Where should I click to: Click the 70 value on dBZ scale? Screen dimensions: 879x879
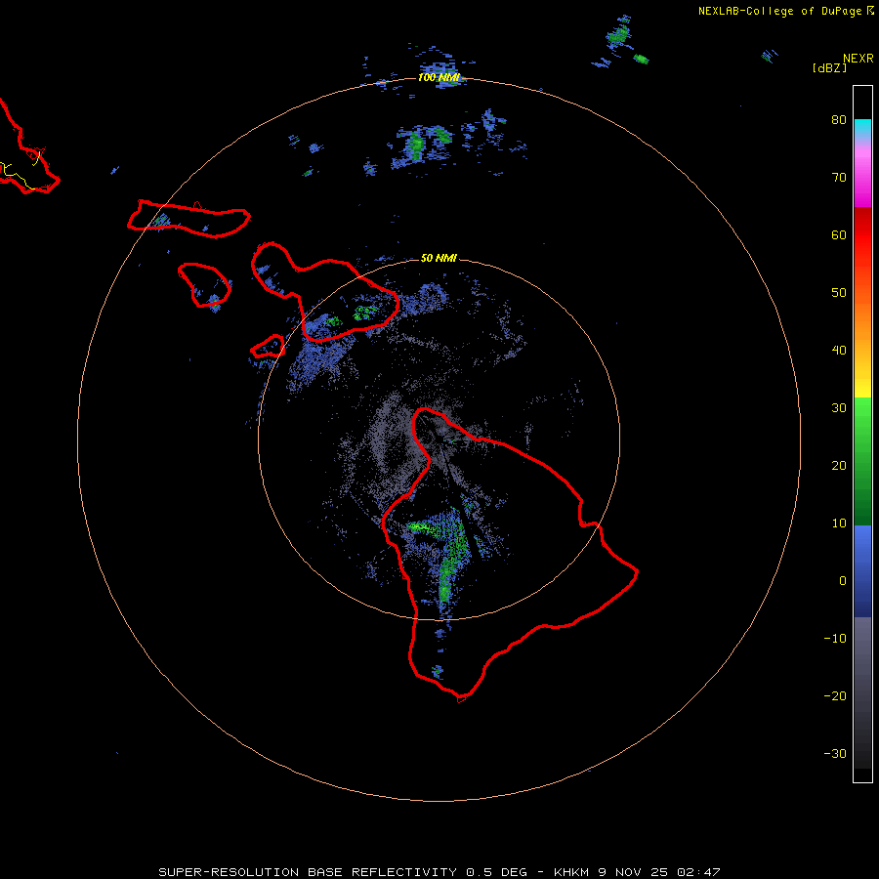pos(839,178)
